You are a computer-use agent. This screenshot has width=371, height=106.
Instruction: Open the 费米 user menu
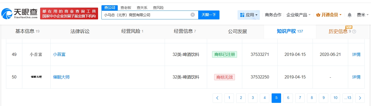363,15
